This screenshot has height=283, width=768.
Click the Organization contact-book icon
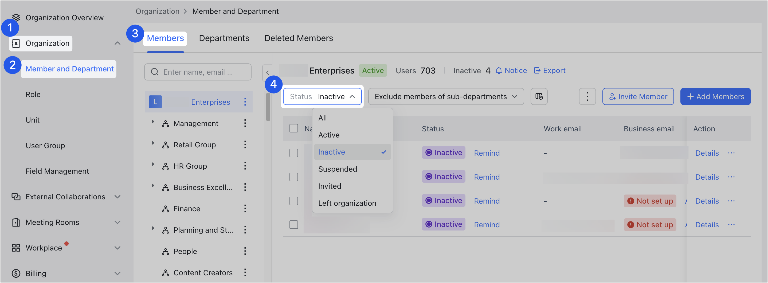[16, 43]
